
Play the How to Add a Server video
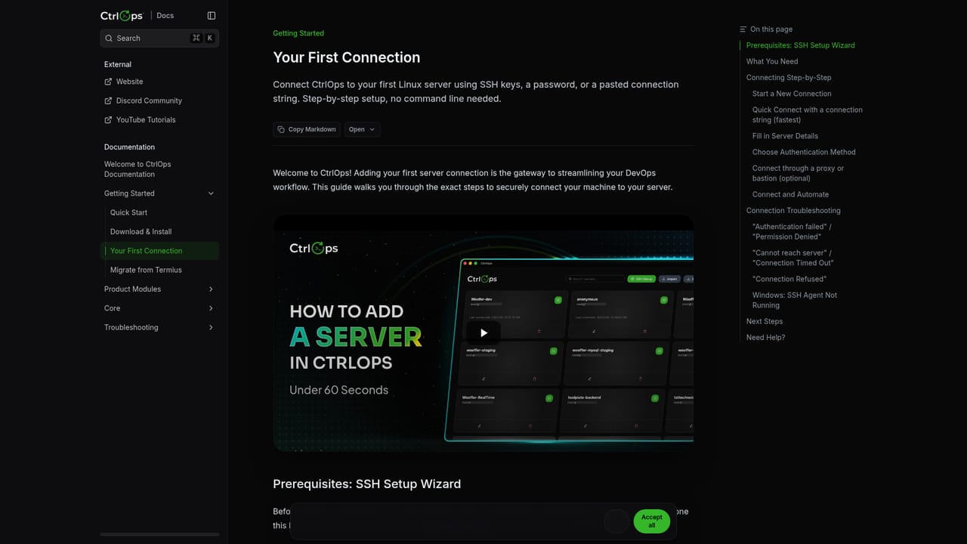coord(483,332)
